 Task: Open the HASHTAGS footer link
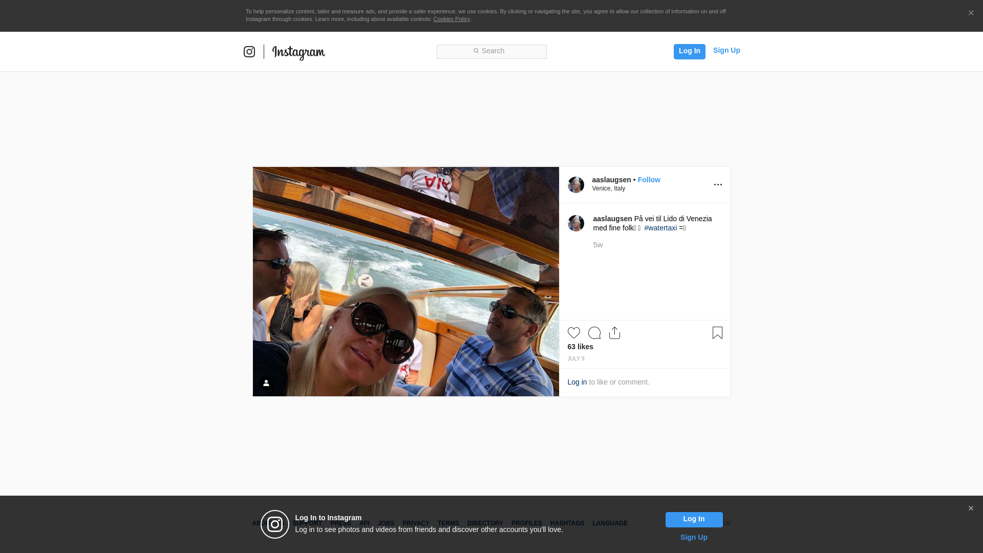[567, 523]
